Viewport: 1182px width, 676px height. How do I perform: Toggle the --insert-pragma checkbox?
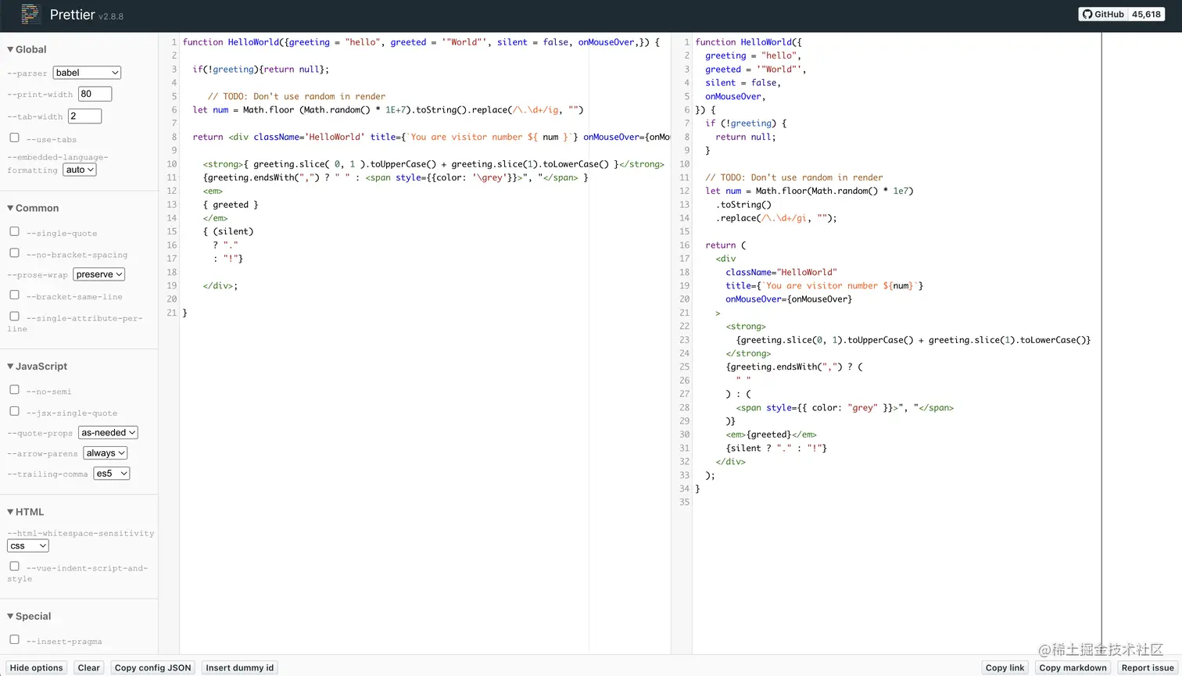(x=14, y=639)
